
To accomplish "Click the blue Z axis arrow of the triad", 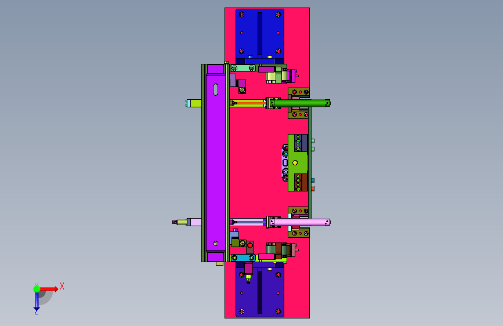I will click(x=37, y=302).
